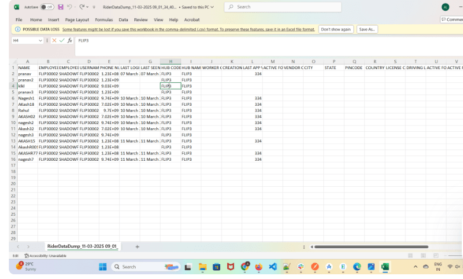Open the Data tab
463x279 pixels.
(123, 20)
